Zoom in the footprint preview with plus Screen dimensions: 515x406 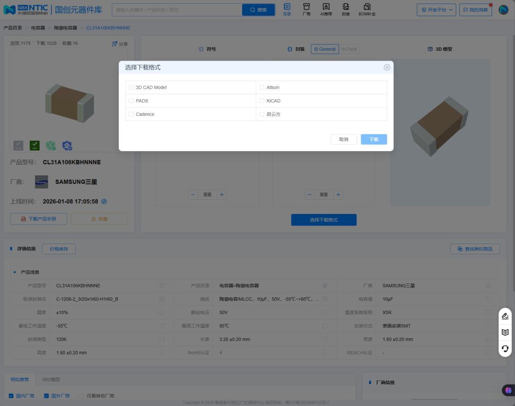pyautogui.click(x=338, y=194)
